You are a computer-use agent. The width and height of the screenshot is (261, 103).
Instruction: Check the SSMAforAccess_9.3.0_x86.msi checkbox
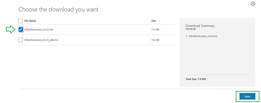click(x=21, y=40)
